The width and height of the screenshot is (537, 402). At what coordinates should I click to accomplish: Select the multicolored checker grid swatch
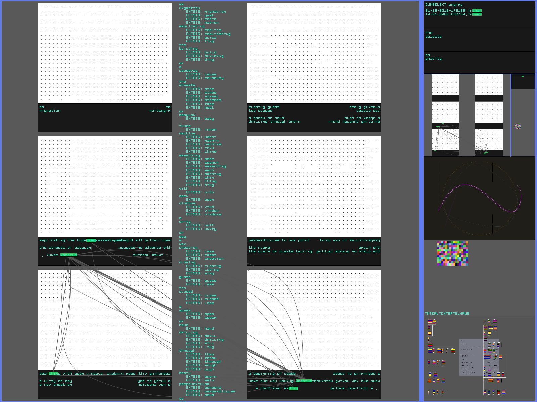[x=452, y=253]
